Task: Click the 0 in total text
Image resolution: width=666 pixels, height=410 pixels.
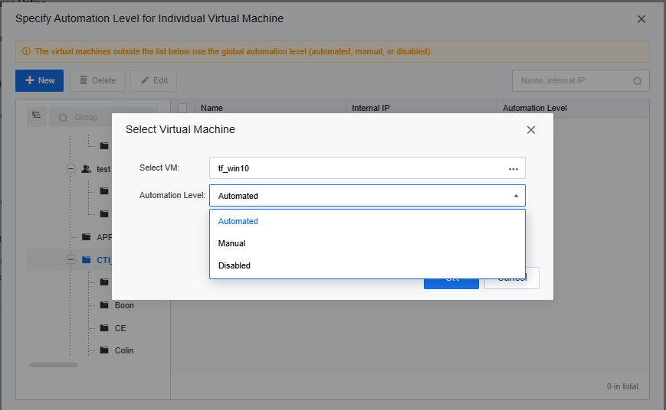Action: (622, 386)
